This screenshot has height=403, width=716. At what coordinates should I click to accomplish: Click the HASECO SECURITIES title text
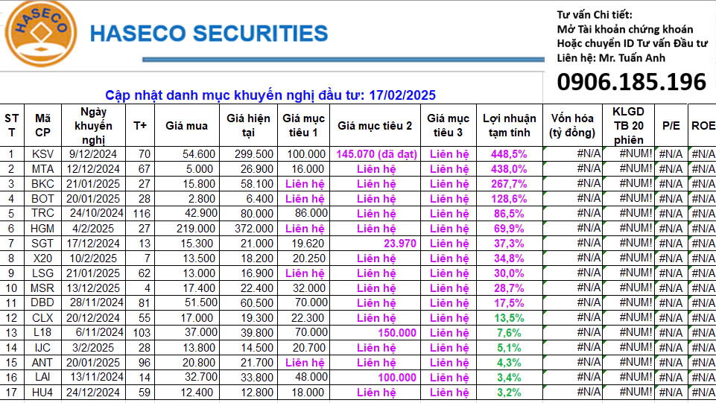[x=208, y=34]
